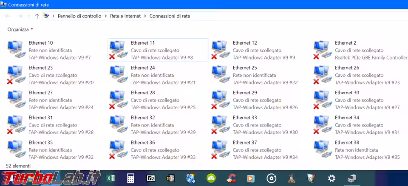The image size is (408, 186).
Task: Click TAP-Windows Adapter V9 #25 text
Action: click(163, 107)
